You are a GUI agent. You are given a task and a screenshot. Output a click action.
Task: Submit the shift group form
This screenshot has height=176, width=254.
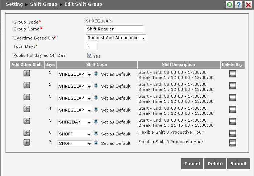click(x=239, y=164)
